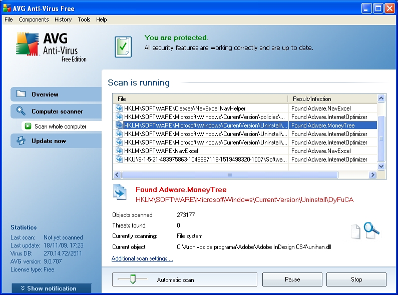
Task: Open the History menu
Action: click(63, 19)
